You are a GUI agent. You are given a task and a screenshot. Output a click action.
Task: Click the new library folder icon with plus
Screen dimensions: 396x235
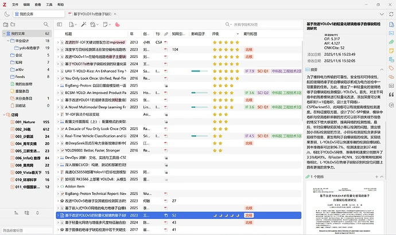tap(6, 25)
